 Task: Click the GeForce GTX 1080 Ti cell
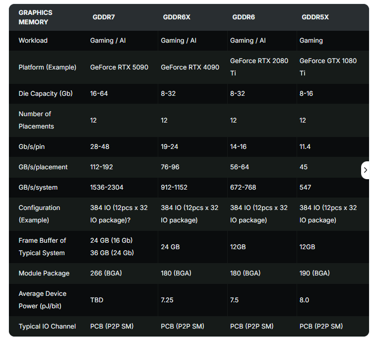pyautogui.click(x=328, y=67)
